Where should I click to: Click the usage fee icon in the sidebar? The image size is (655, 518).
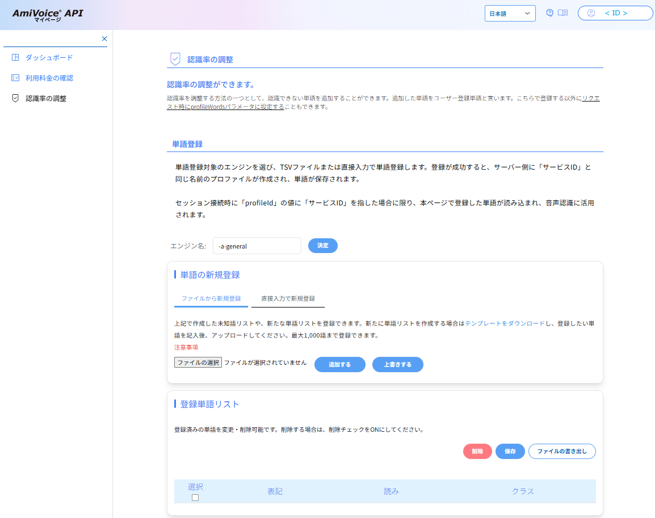(15, 78)
